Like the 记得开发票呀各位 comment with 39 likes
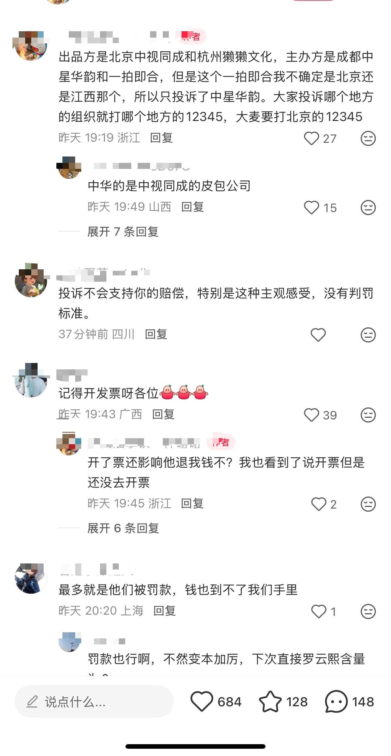This screenshot has width=391, height=756. [x=311, y=415]
